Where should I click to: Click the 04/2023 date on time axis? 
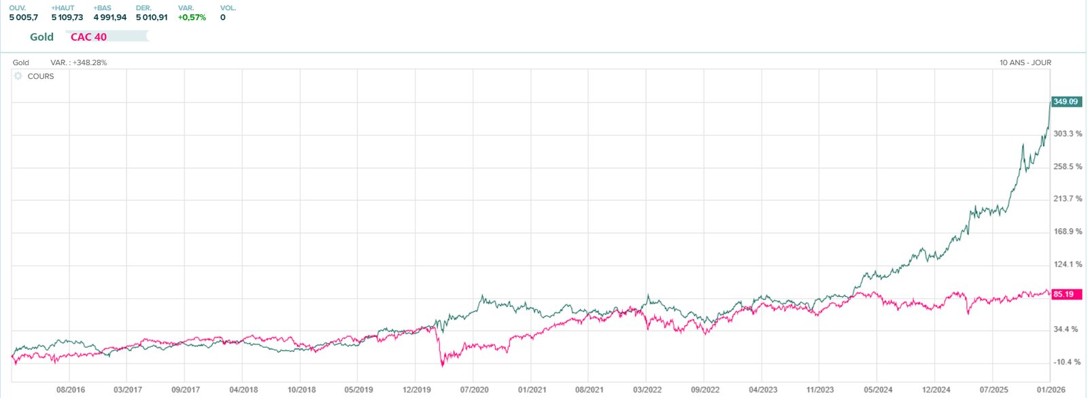763,390
